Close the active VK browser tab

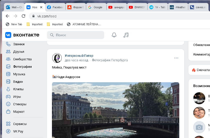point(41,7)
